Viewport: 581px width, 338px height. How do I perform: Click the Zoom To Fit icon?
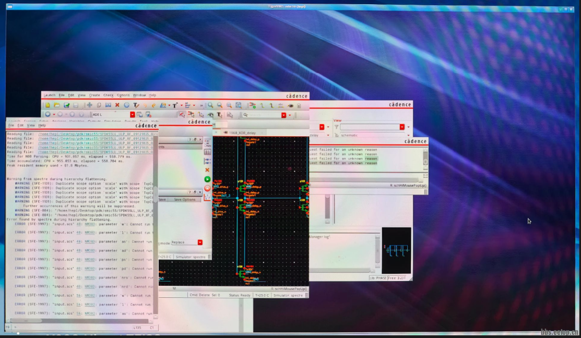click(x=229, y=105)
